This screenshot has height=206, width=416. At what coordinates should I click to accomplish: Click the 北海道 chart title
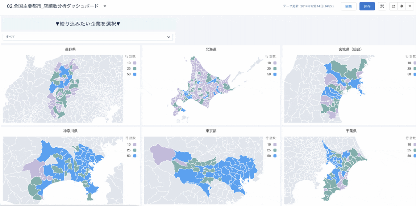click(x=211, y=50)
